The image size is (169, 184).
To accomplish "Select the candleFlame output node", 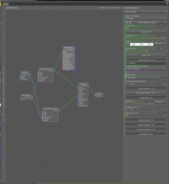I will tap(99, 95).
